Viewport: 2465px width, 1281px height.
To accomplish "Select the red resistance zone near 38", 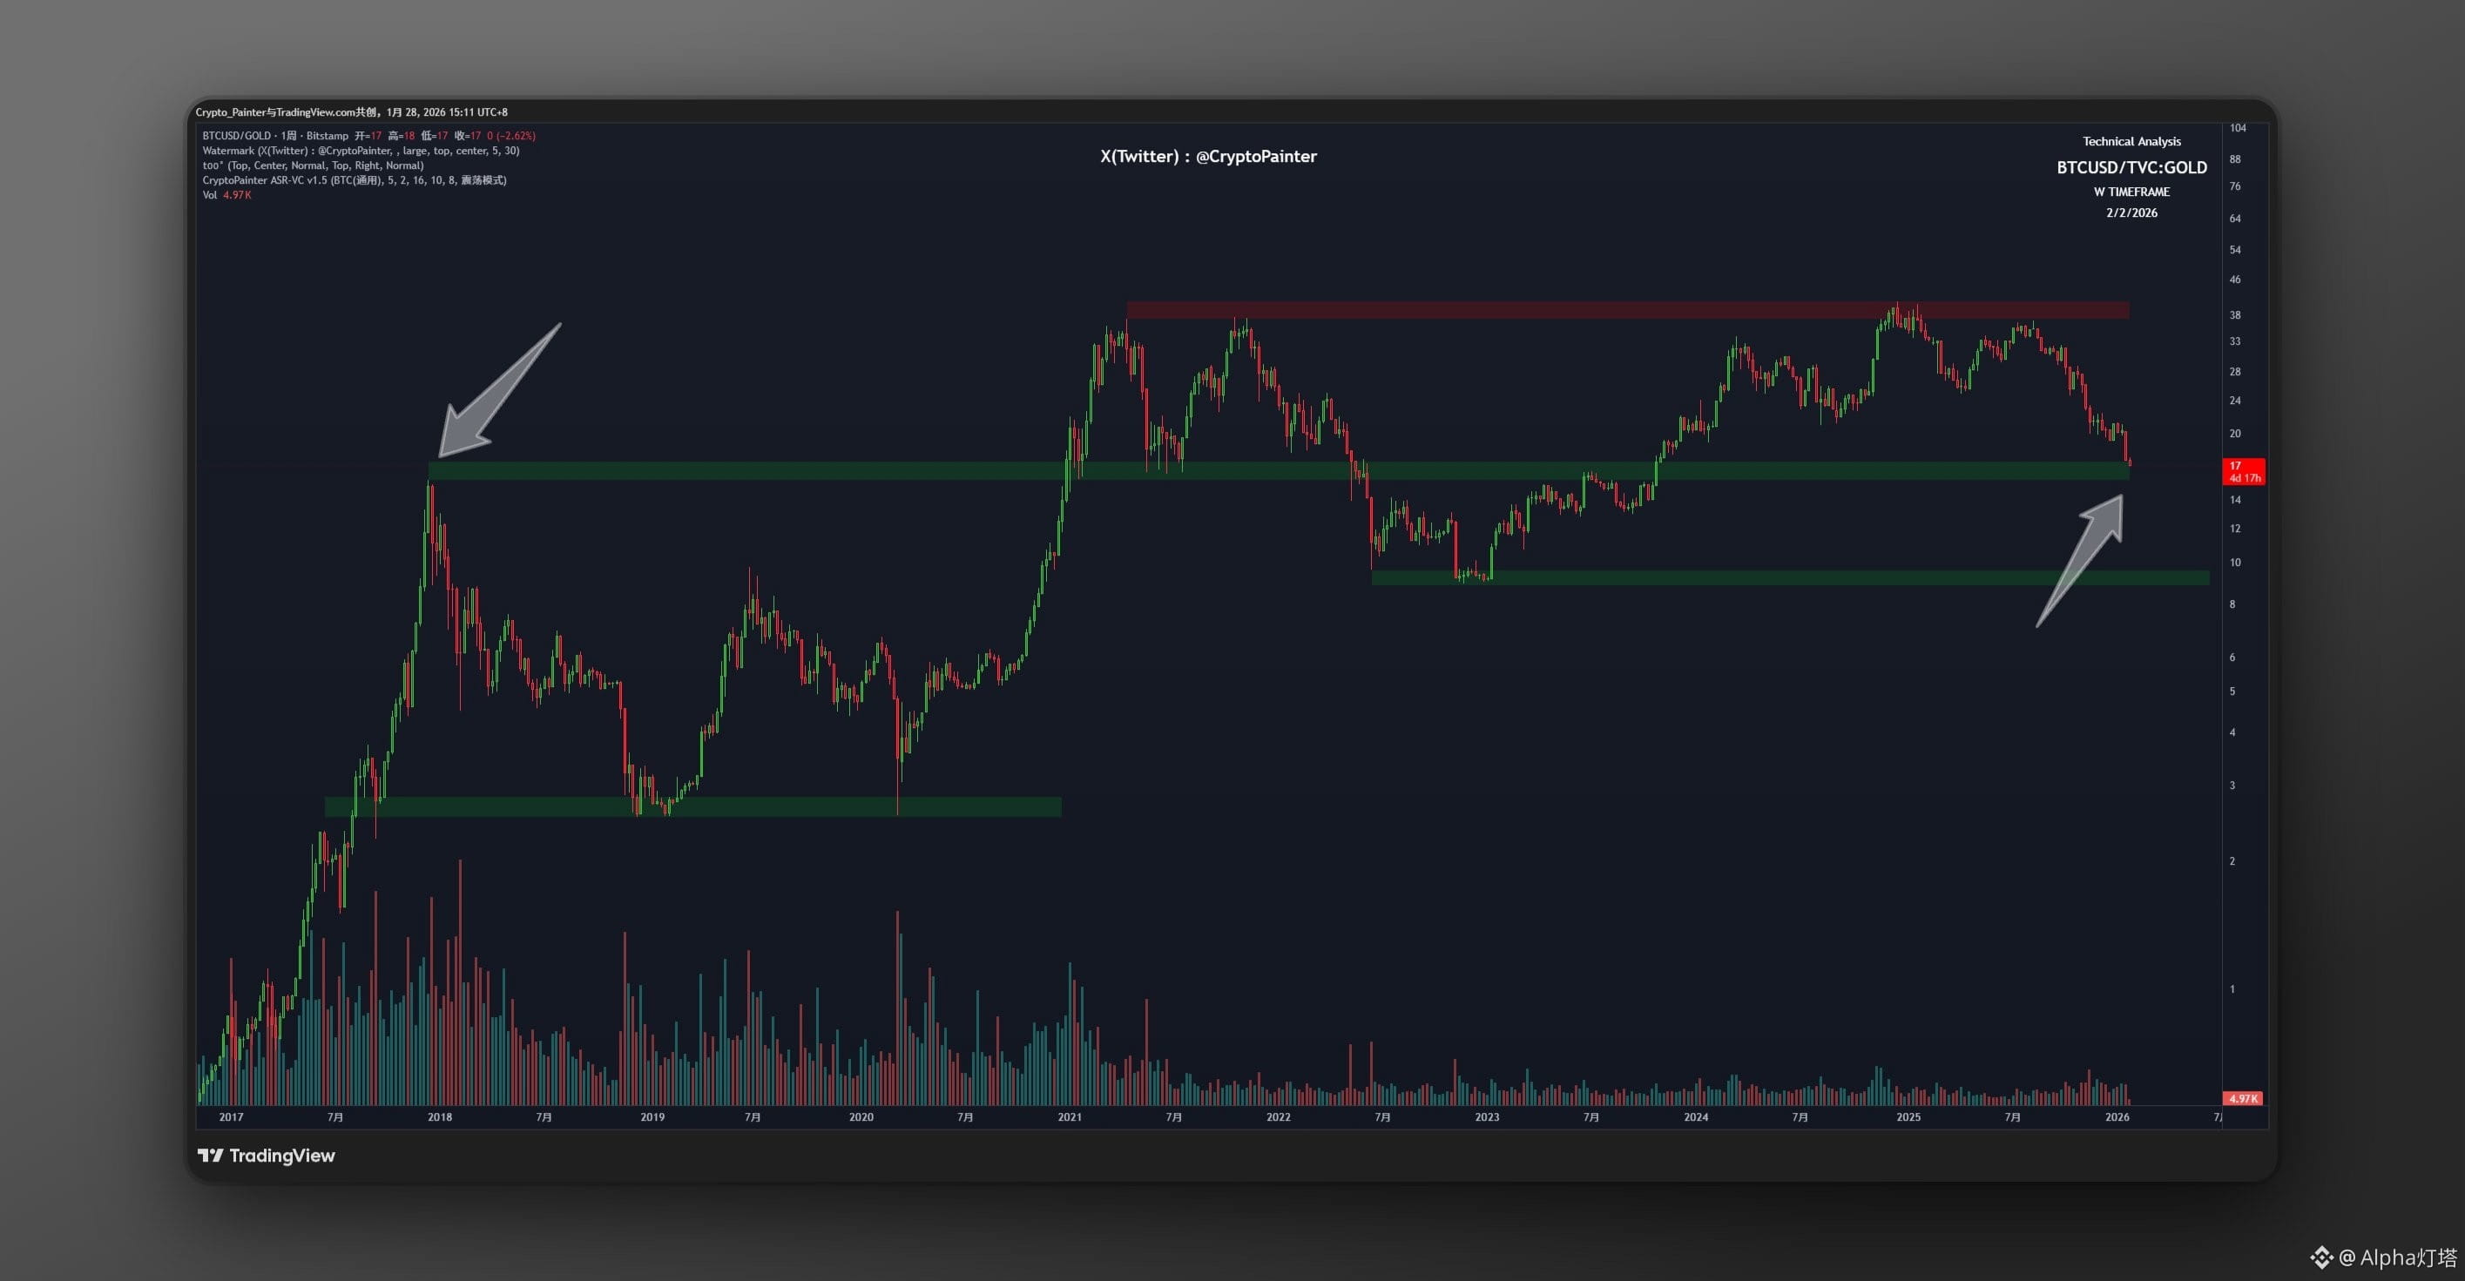I will coord(1628,310).
